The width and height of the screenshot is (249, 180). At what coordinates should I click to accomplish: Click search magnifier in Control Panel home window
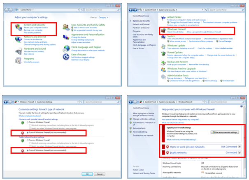pyautogui.click(x=119, y=10)
